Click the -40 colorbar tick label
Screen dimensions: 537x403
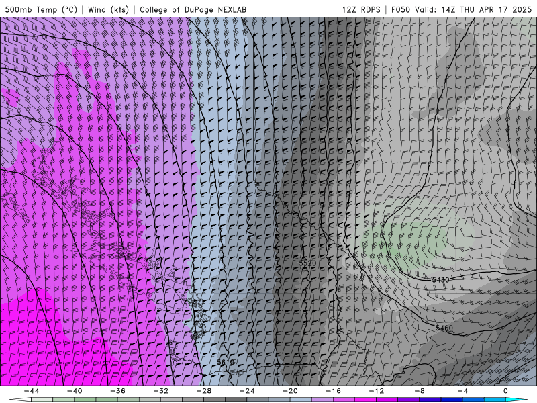point(75,391)
